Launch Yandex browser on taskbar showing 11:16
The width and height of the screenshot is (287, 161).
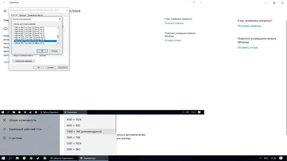(24, 158)
